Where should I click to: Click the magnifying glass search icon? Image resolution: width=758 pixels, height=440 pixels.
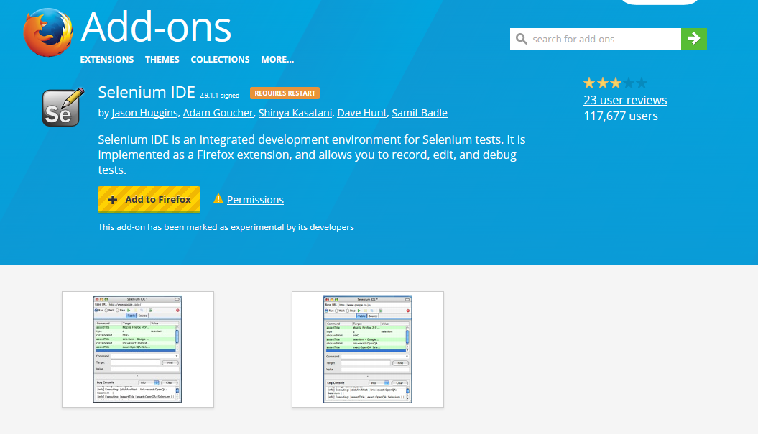click(x=521, y=39)
